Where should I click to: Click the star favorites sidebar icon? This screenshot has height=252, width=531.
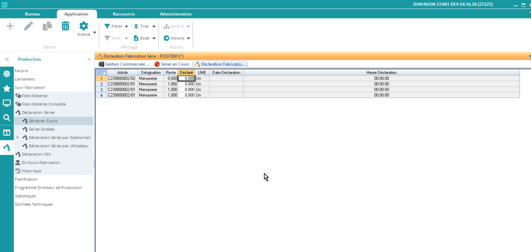(7, 88)
